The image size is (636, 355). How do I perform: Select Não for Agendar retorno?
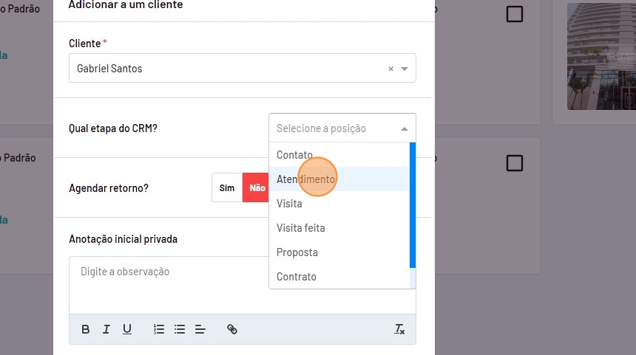(257, 188)
